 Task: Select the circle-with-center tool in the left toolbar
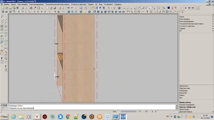pyautogui.click(x=6, y=27)
